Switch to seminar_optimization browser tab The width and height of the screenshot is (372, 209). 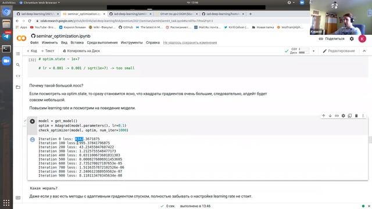click(x=83, y=14)
